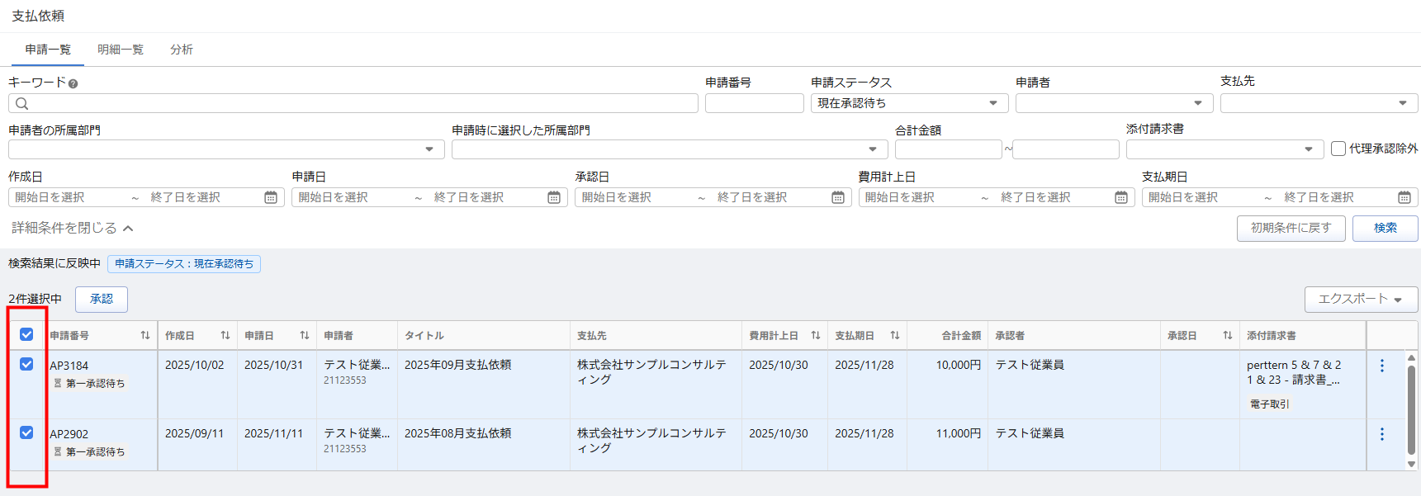Open the 作成日 calendar picker icon
The image size is (1421, 496).
271,197
